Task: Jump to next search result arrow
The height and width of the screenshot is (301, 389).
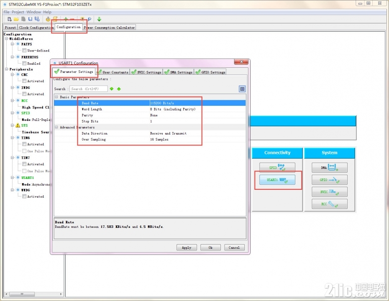Action: [112, 89]
